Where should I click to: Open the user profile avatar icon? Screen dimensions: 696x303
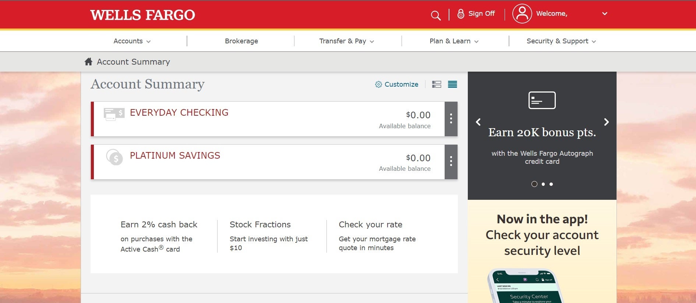point(522,14)
